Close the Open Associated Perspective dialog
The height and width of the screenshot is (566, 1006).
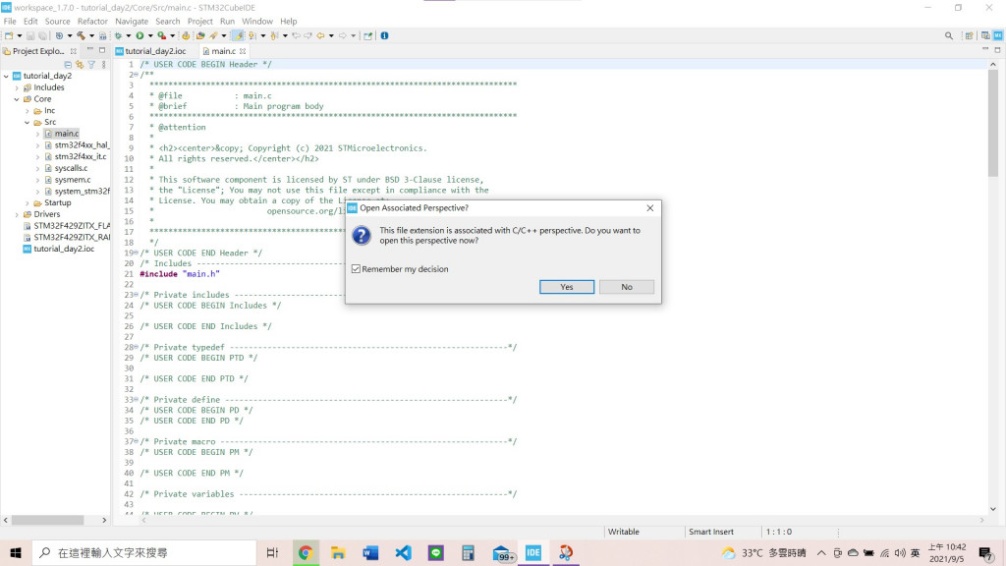tap(650, 208)
